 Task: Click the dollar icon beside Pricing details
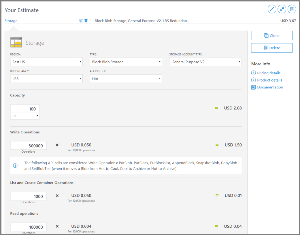(253, 73)
